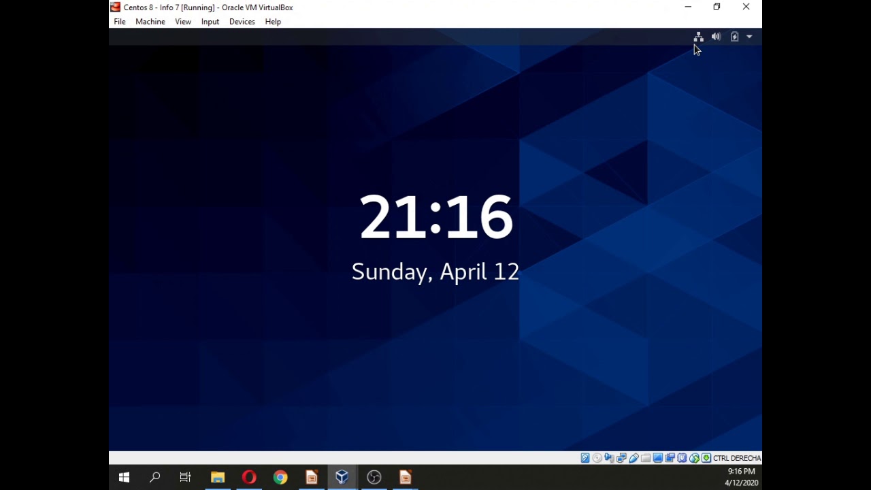Open the Help menu
Image resolution: width=871 pixels, height=490 pixels.
coord(273,22)
